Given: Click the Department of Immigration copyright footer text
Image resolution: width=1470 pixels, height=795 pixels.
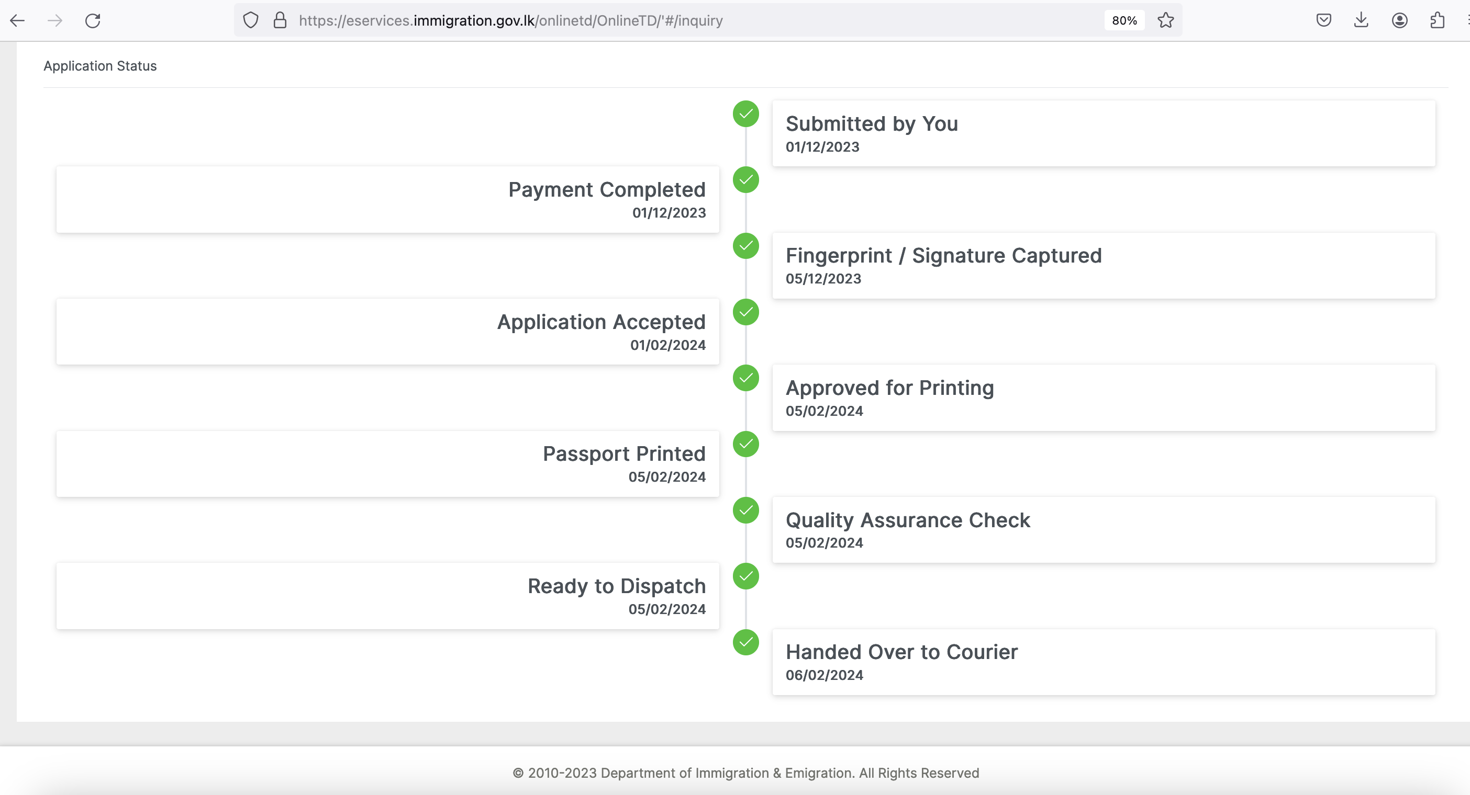Looking at the screenshot, I should pyautogui.click(x=746, y=774).
